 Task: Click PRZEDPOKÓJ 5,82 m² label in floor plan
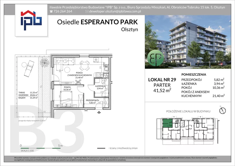(x=92, y=101)
